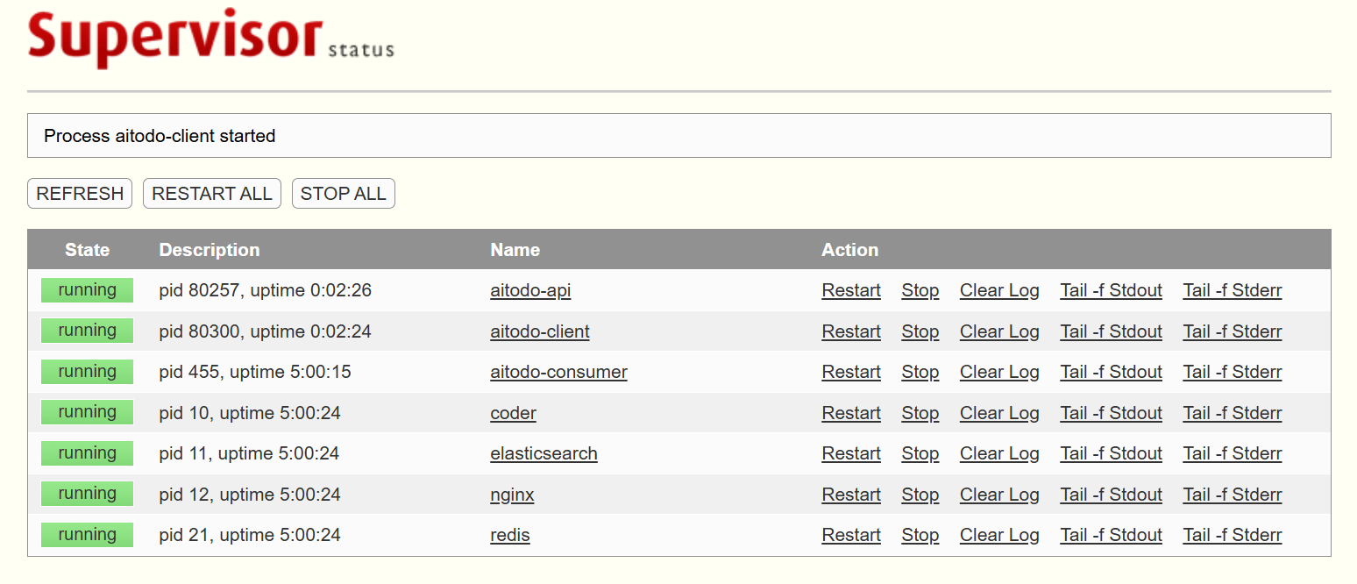The width and height of the screenshot is (1357, 584).
Task: Click 'pid 12, uptime 5:00:24' description
Action: pyautogui.click(x=250, y=495)
